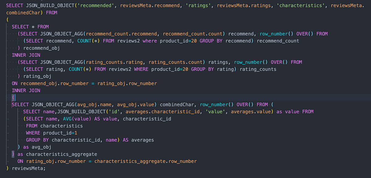Click the 'value' string literal
371x178 pixels.
pyautogui.click(x=215, y=112)
